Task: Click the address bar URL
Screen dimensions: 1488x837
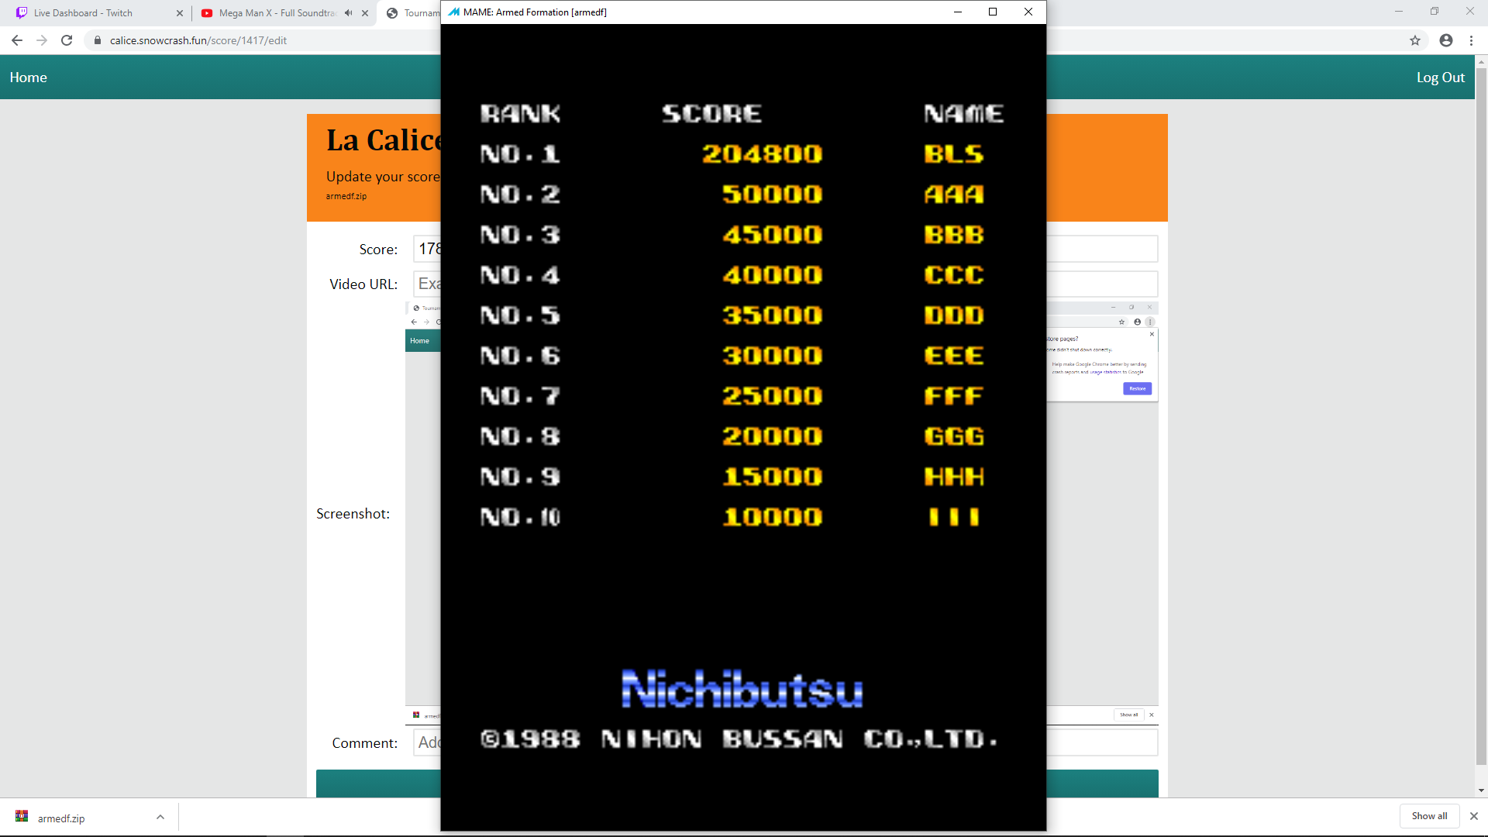Action: point(198,40)
